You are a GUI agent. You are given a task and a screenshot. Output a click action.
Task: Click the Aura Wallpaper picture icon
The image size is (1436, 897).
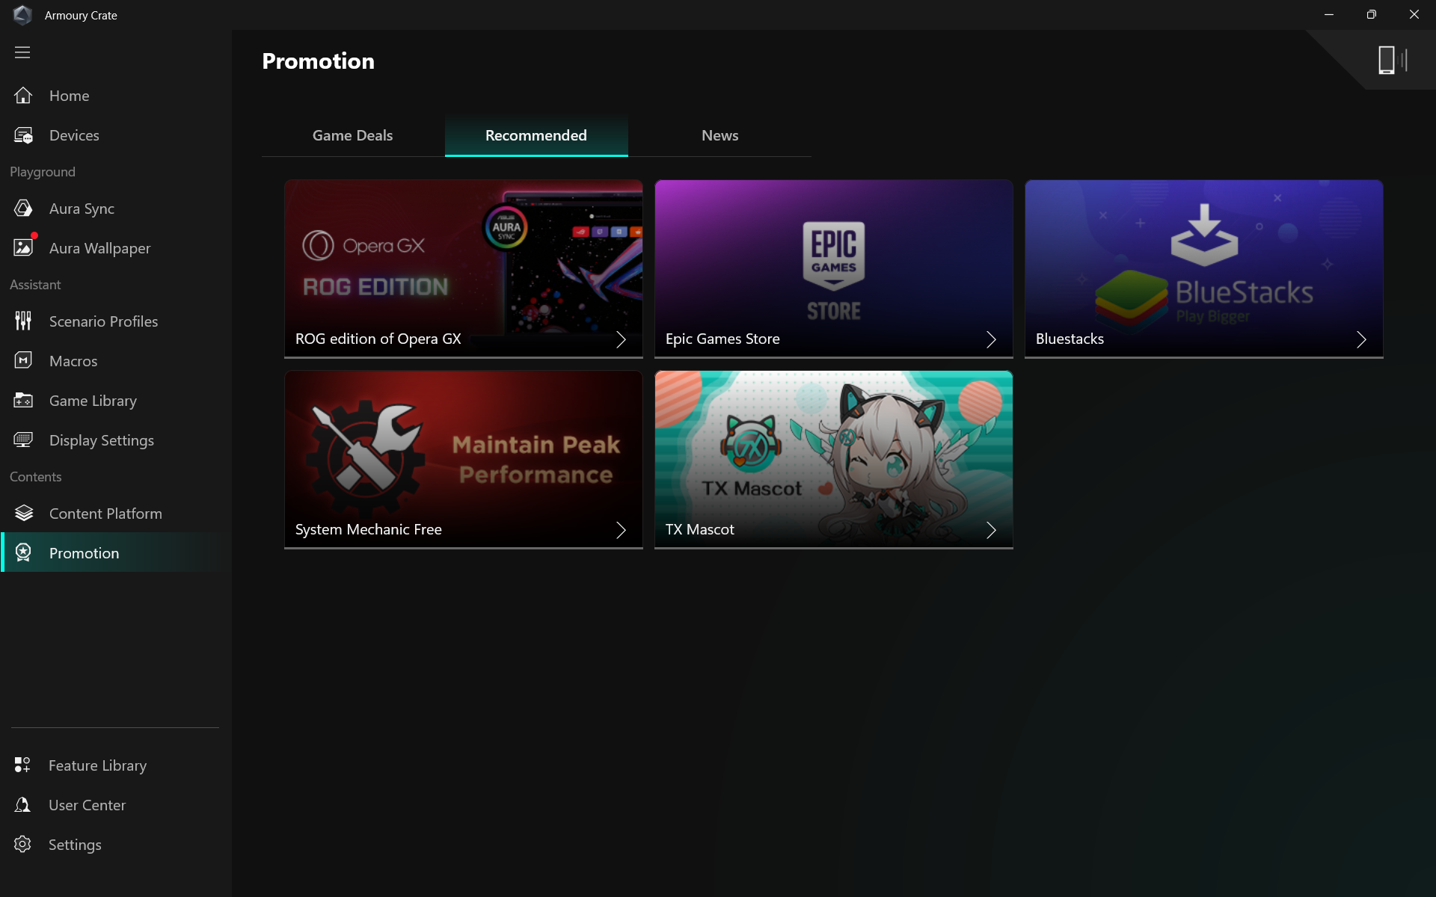coord(23,247)
